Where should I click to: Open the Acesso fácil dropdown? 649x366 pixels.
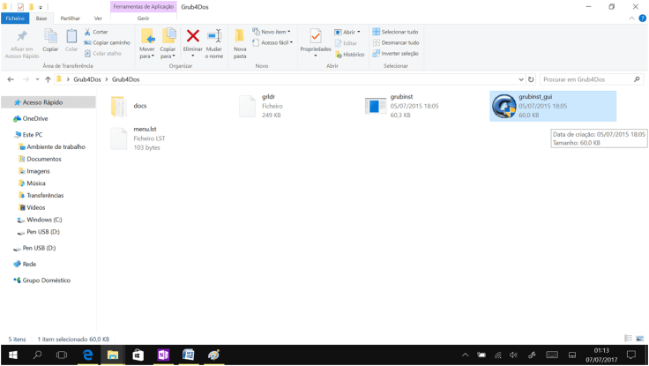tap(272, 42)
